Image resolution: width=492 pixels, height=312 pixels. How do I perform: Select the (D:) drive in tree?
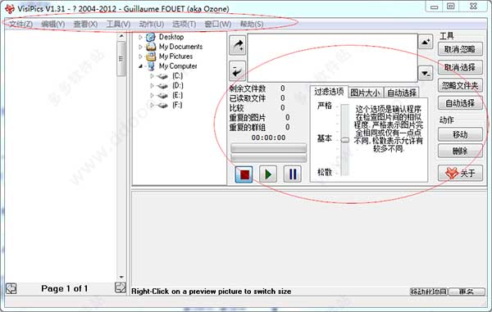[x=178, y=85]
